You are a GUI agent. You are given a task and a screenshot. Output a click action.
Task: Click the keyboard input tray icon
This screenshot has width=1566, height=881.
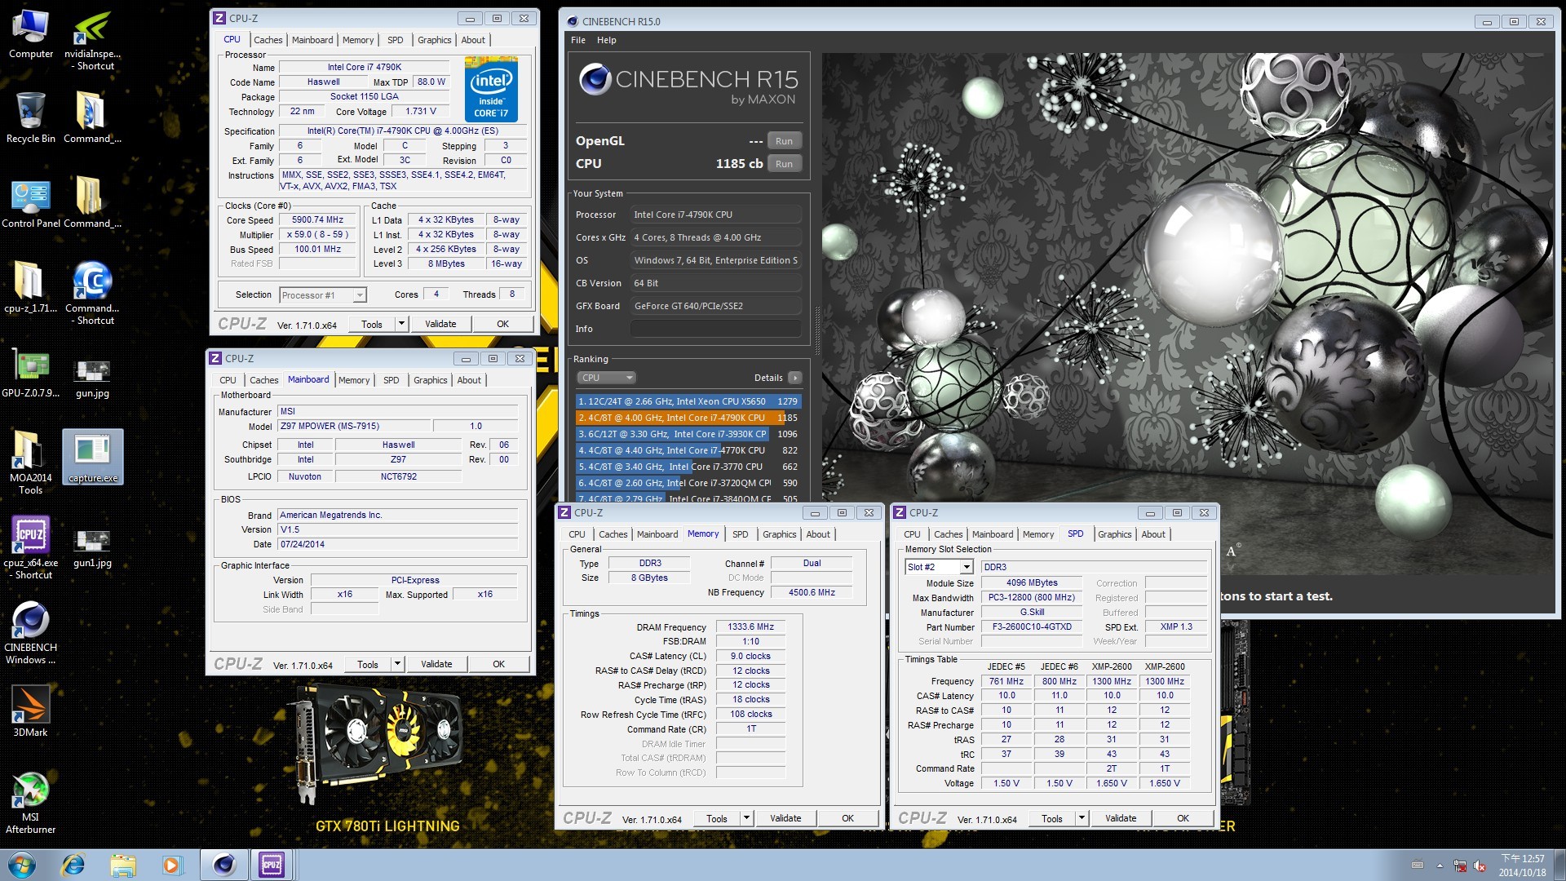click(1418, 866)
